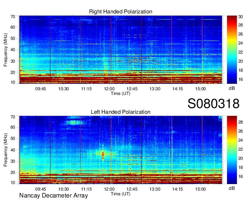Click the bottom left-handed colorbar
The height and width of the screenshot is (200, 247).
click(x=232, y=150)
